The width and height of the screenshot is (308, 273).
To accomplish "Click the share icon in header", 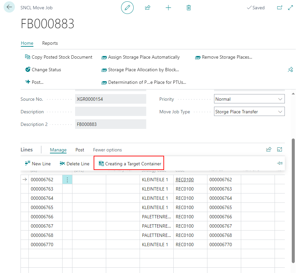I will (148, 8).
